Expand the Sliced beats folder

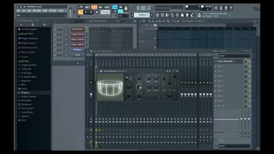click(27, 108)
